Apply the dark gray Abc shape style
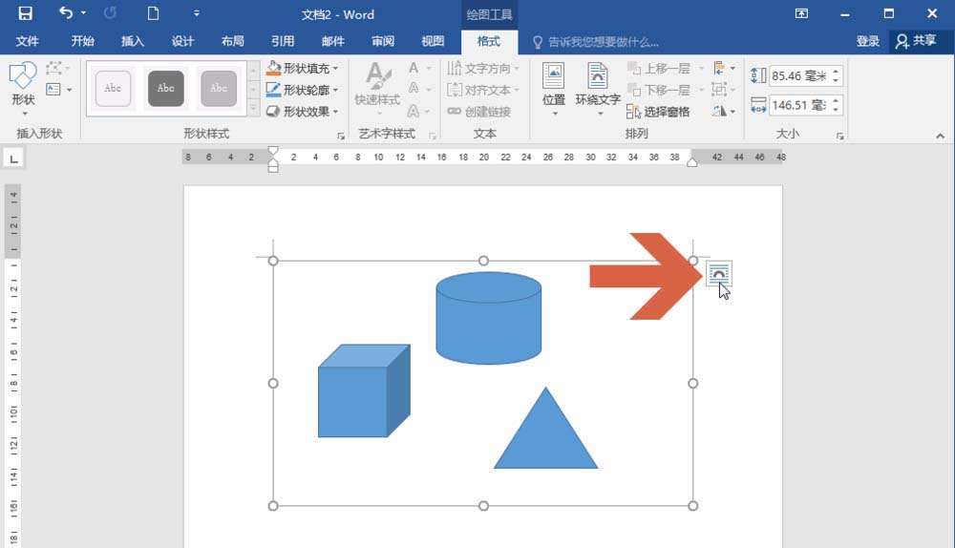The width and height of the screenshot is (955, 548). click(165, 88)
